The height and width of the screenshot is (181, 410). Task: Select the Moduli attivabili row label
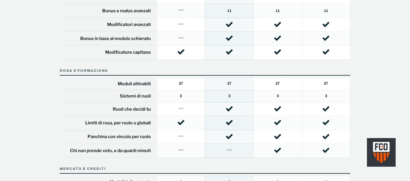pyautogui.click(x=134, y=84)
